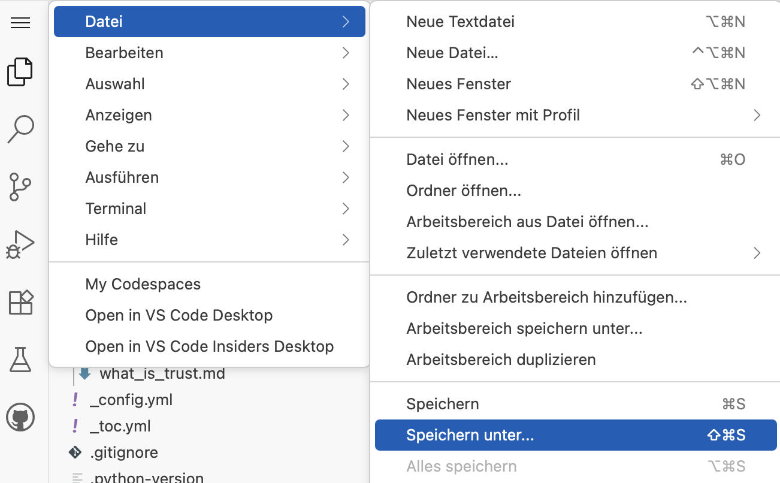
Task: Expand the Hilfe submenu arrow
Action: coord(346,240)
